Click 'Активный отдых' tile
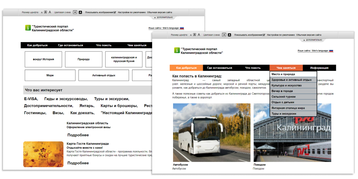 pos(104,75)
